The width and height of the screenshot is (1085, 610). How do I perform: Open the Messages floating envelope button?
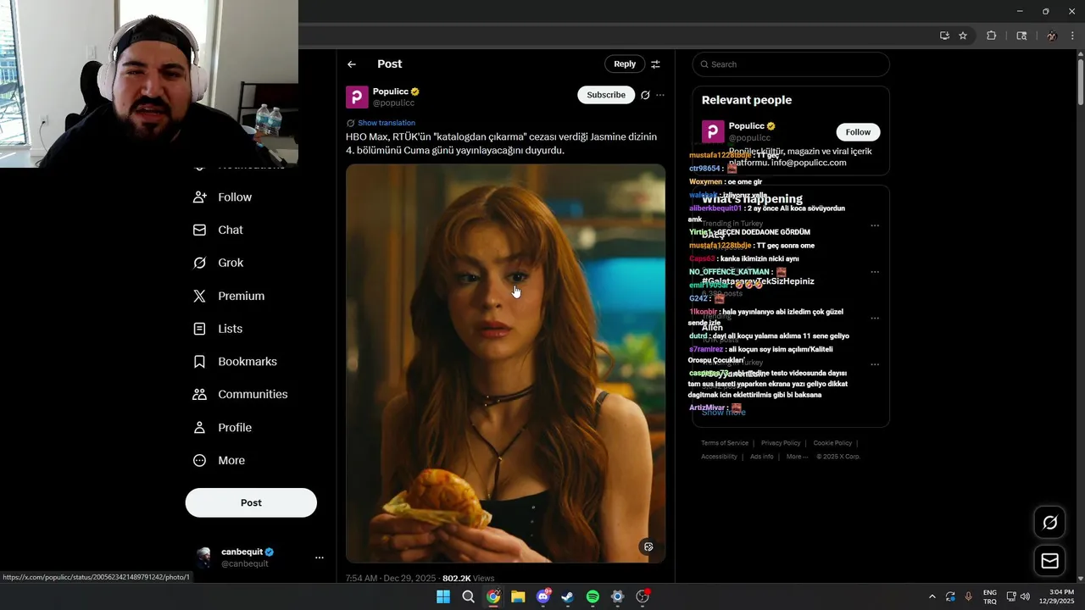[x=1049, y=561]
